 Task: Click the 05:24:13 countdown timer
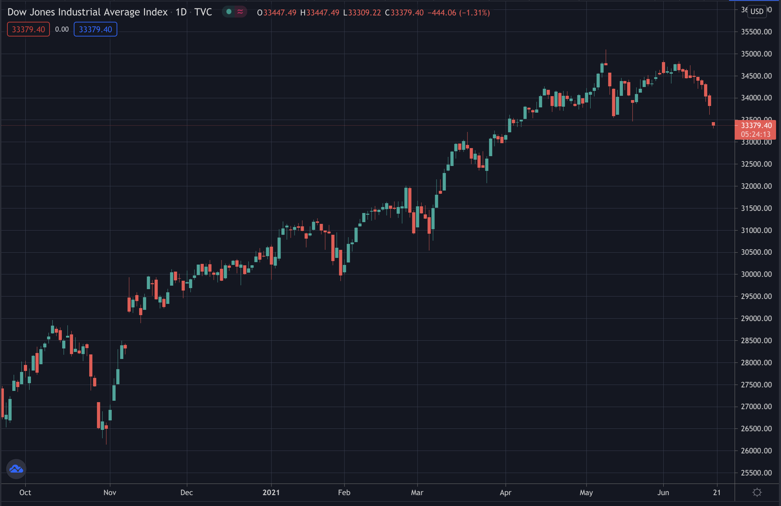(755, 134)
